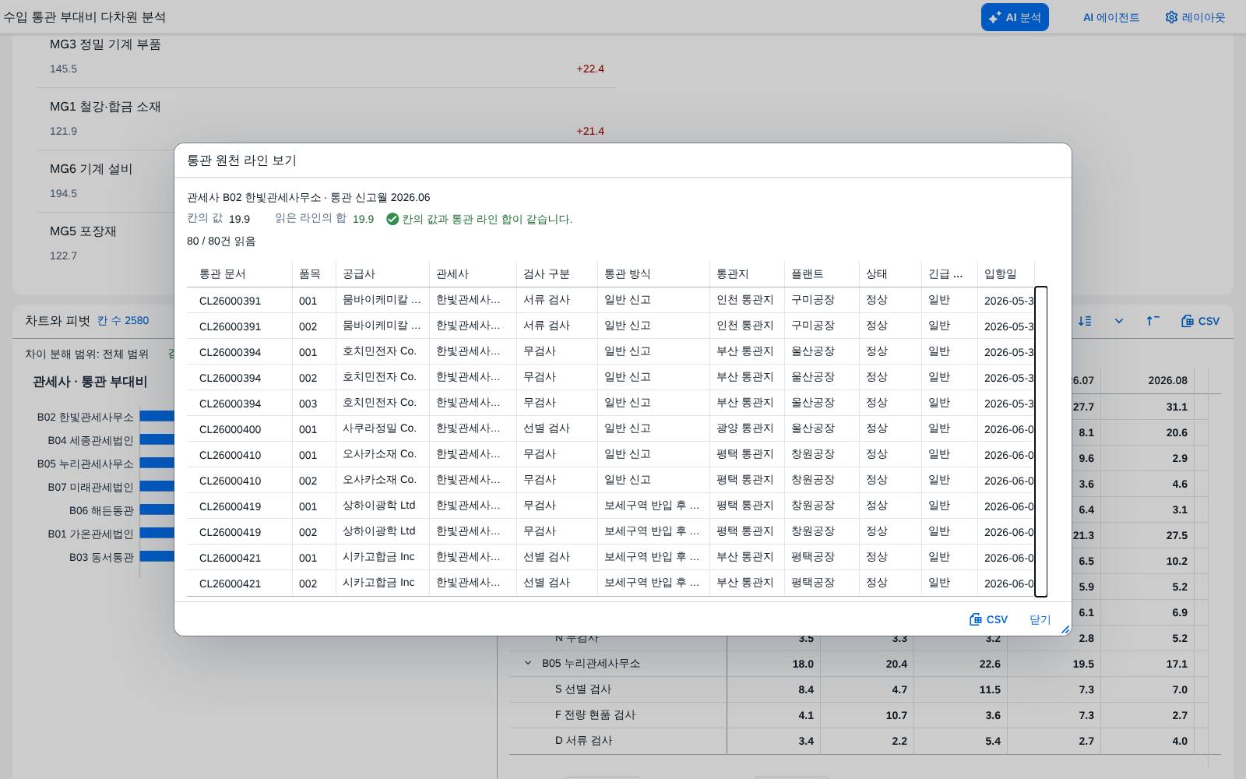The height and width of the screenshot is (779, 1246).
Task: Sort by 통관 문서 column header
Action: click(239, 274)
